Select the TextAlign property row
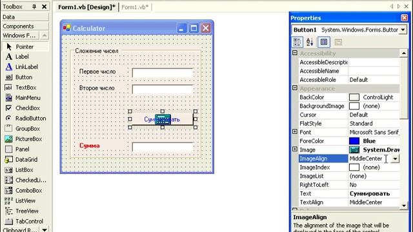This screenshot has width=413, height=232. coord(349,202)
